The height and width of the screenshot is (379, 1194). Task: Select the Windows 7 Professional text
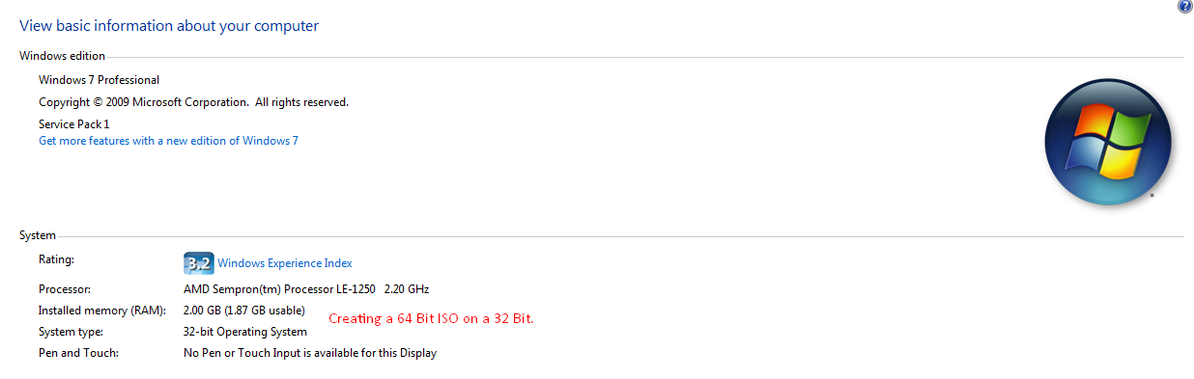(x=99, y=80)
